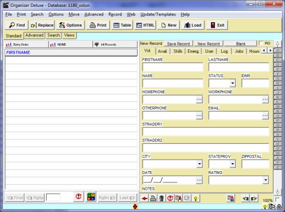285x212 pixels.
Task: Click the copy record icon beside red refresh
Action: tap(178, 198)
